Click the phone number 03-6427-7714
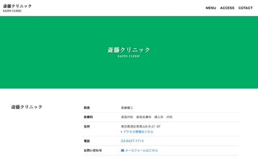This screenshot has width=258, height=161. click(132, 141)
